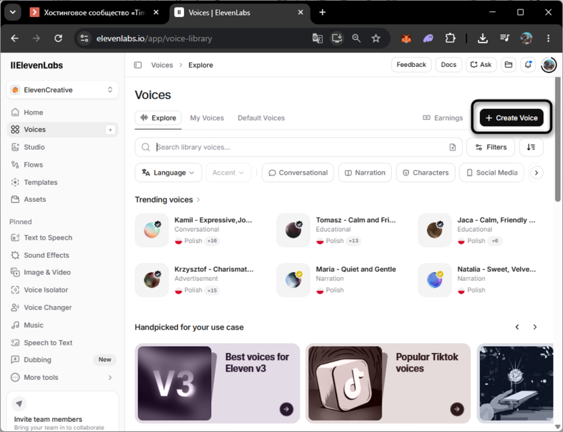Image resolution: width=563 pixels, height=432 pixels.
Task: Go to the previous handpicked collection
Action: click(x=517, y=327)
